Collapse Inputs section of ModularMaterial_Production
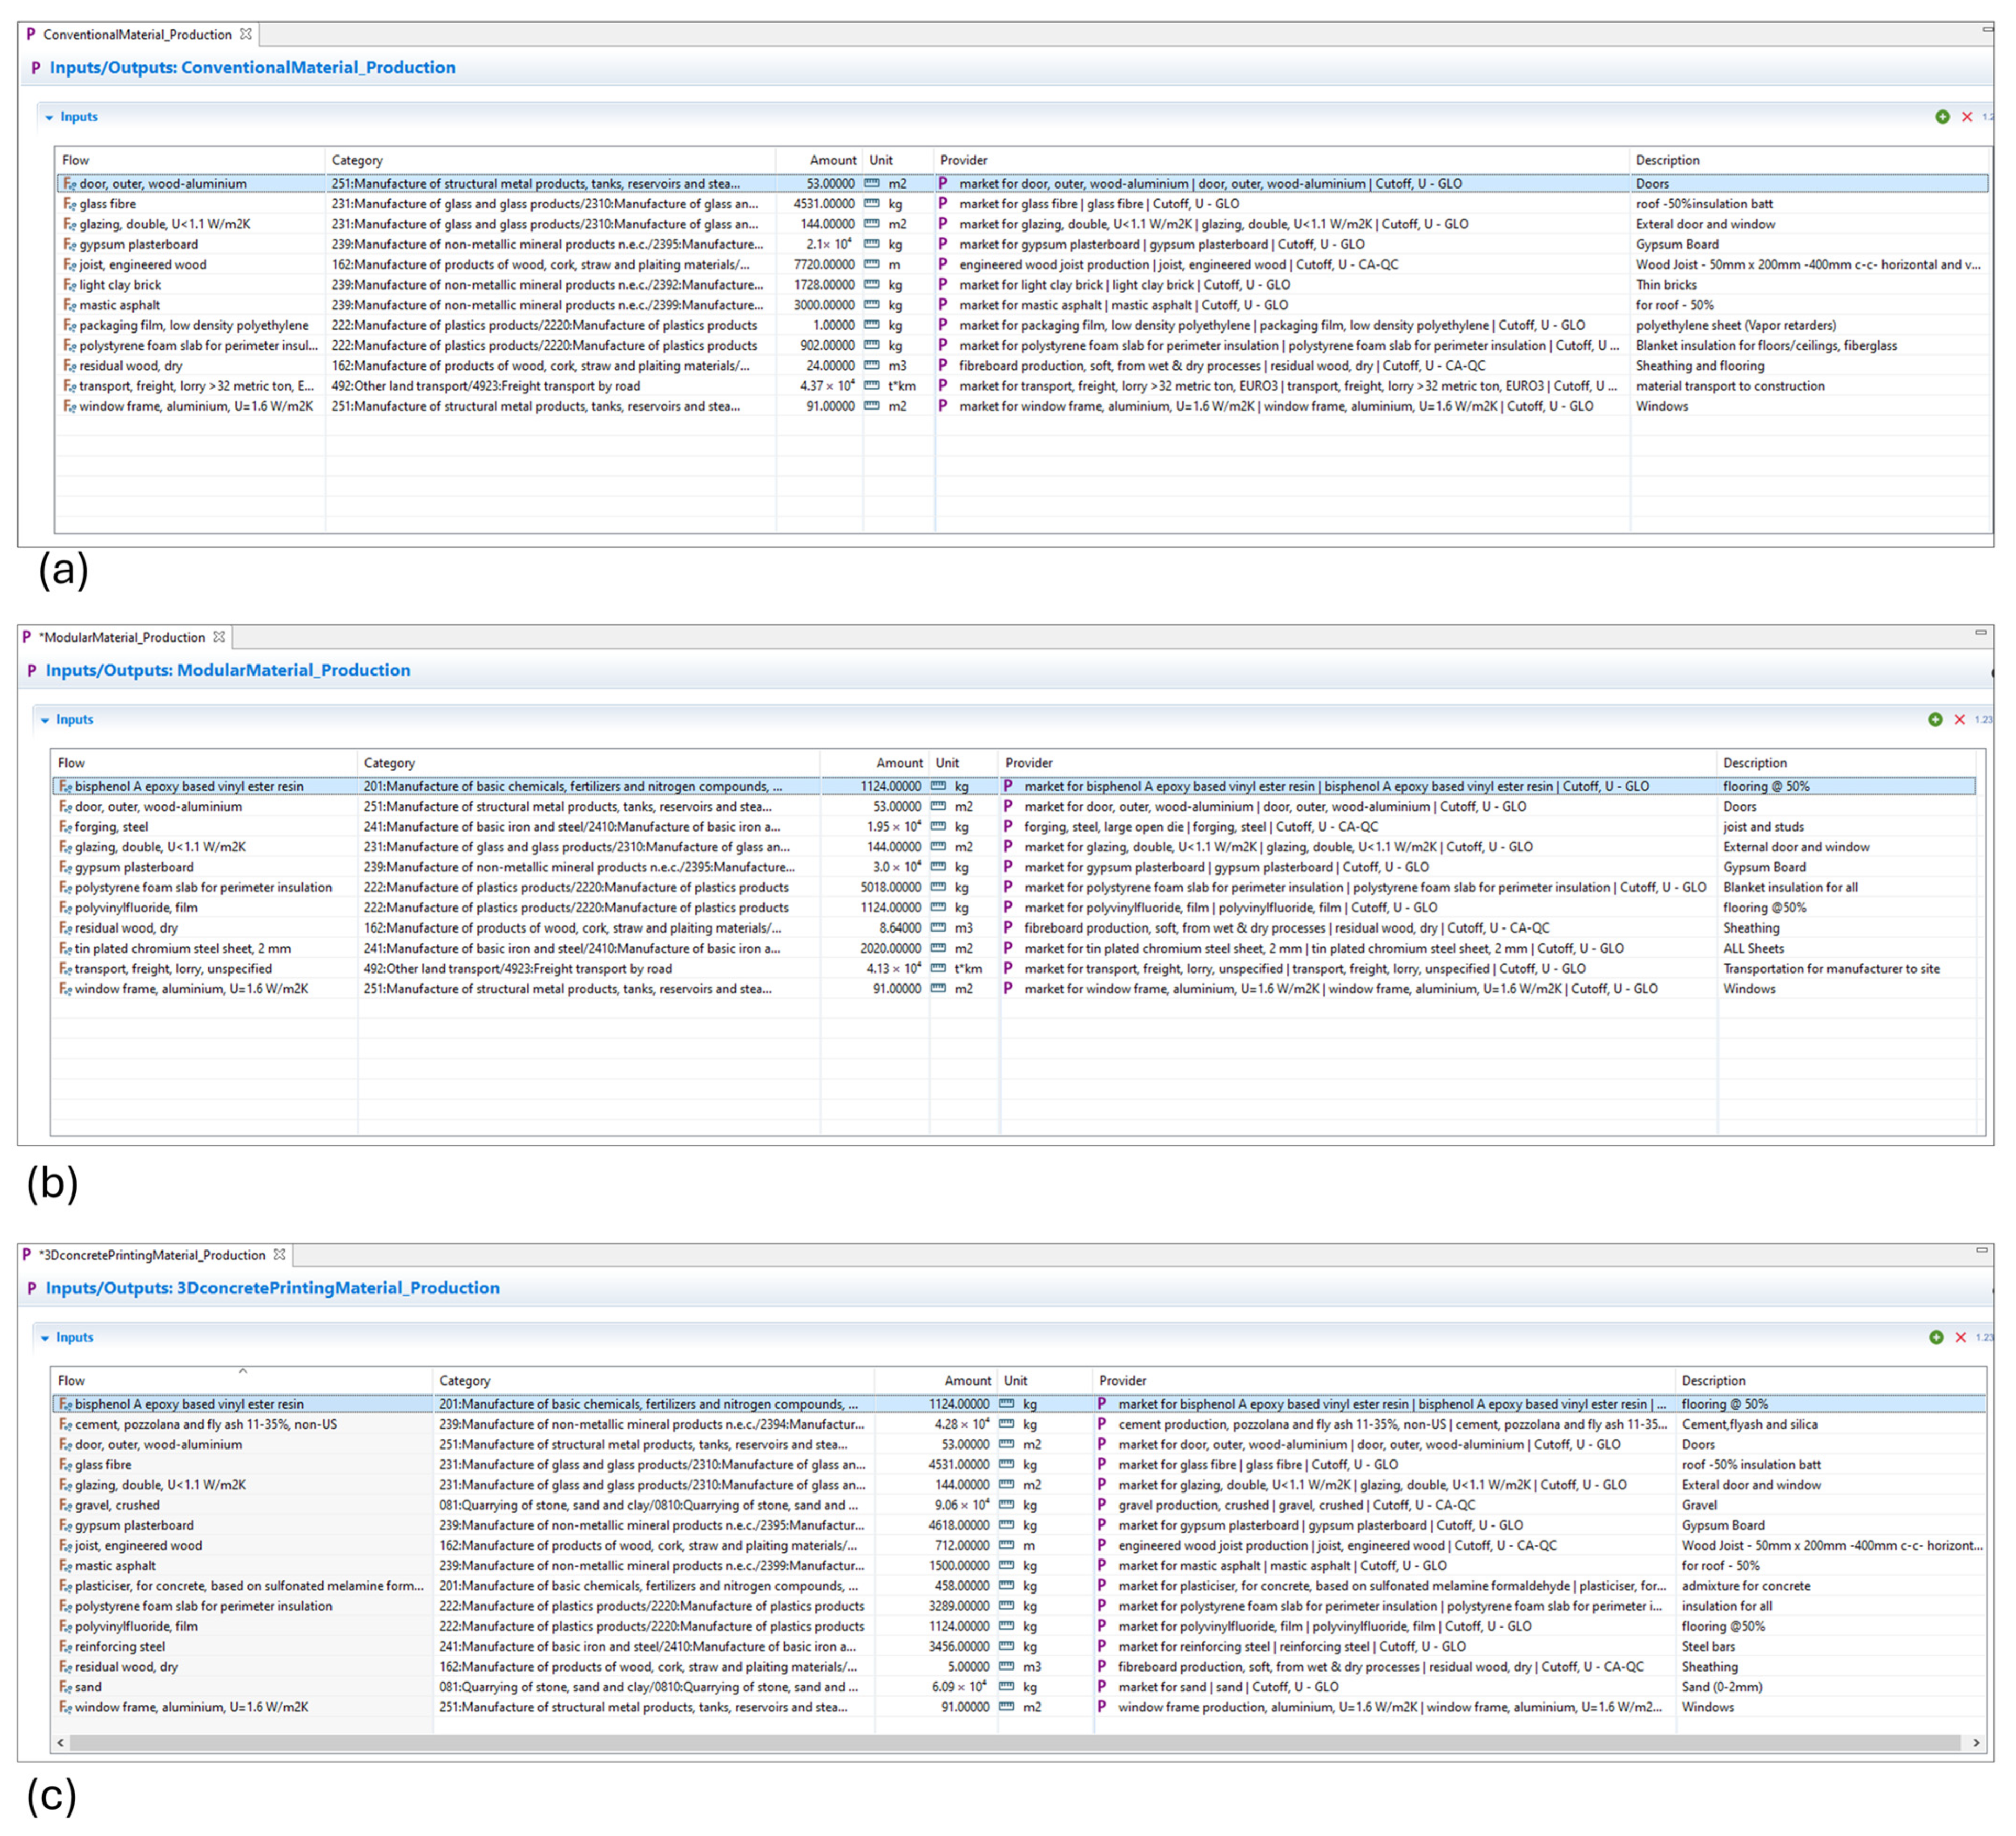This screenshot has height=1836, width=2016. pyautogui.click(x=45, y=720)
